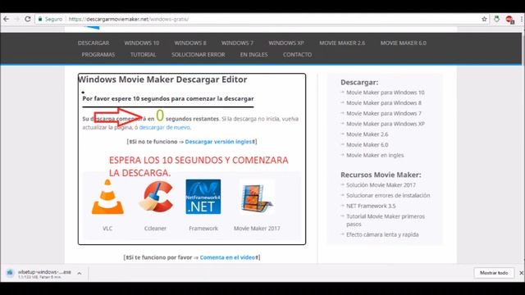This screenshot has height=295, width=525.
Task: Click the Ccleaner caption text
Action: (x=155, y=229)
